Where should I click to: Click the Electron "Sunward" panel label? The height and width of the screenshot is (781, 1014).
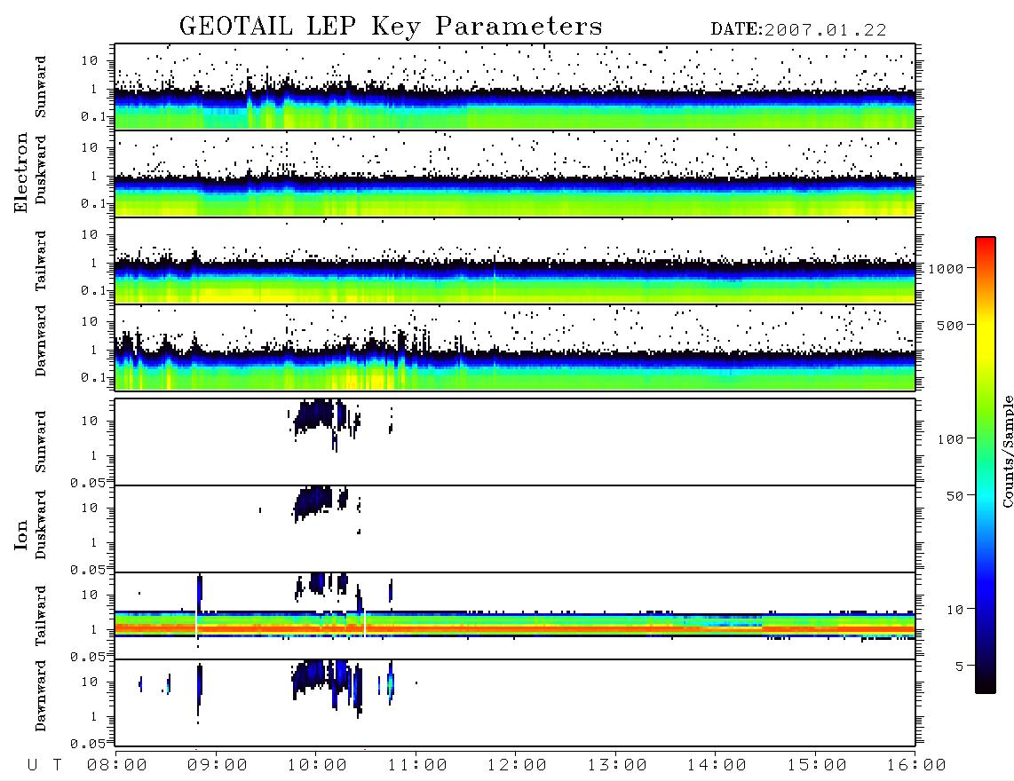[41, 87]
